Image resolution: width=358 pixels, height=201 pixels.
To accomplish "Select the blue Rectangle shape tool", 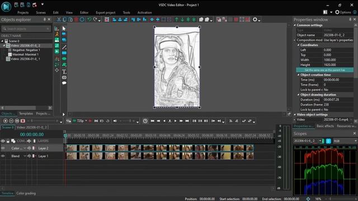I will click(x=64, y=53).
